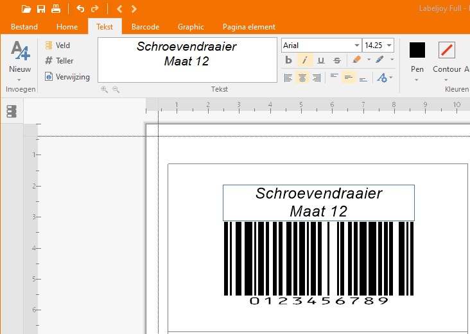Align text to the right
The height and width of the screenshot is (334, 470).
[317, 78]
